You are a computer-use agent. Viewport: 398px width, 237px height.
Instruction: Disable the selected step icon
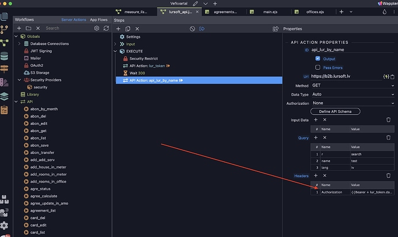coord(193,29)
